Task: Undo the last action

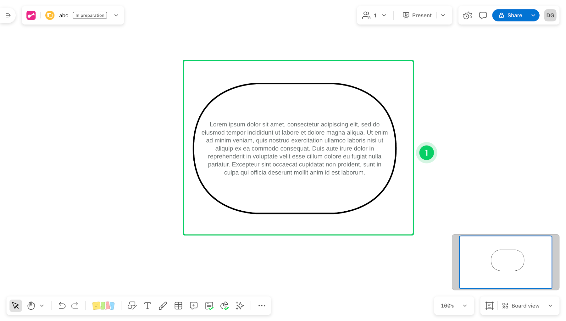Action: [62, 305]
